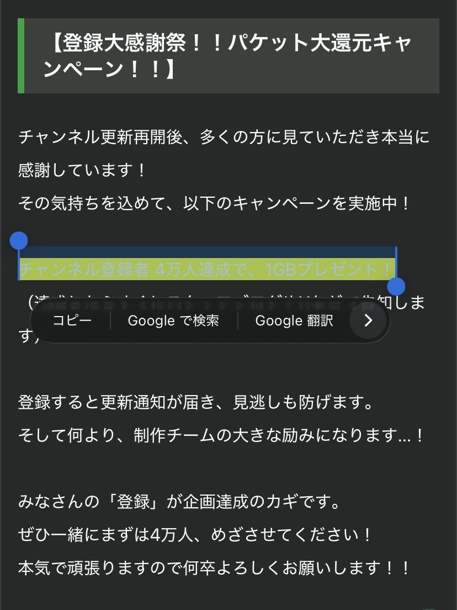Choose Google で検索 from selection menu
Image resolution: width=457 pixels, height=610 pixels.
coord(173,321)
